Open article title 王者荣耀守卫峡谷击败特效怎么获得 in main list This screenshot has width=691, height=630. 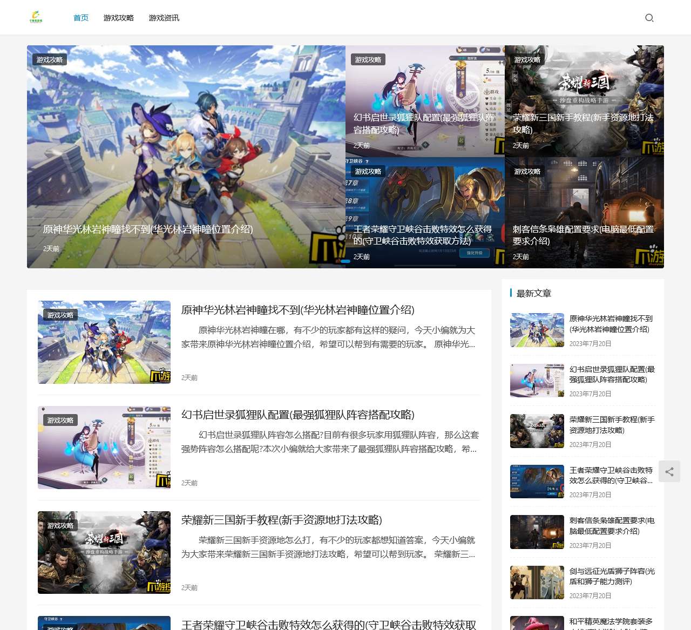(329, 625)
